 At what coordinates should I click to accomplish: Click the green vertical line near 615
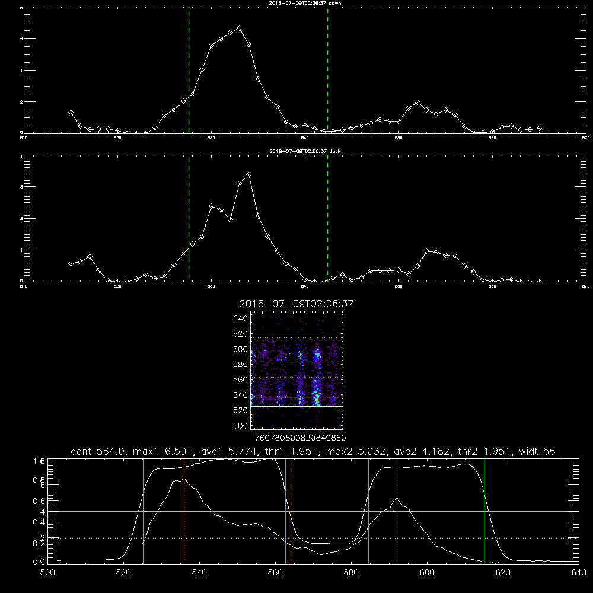484,511
